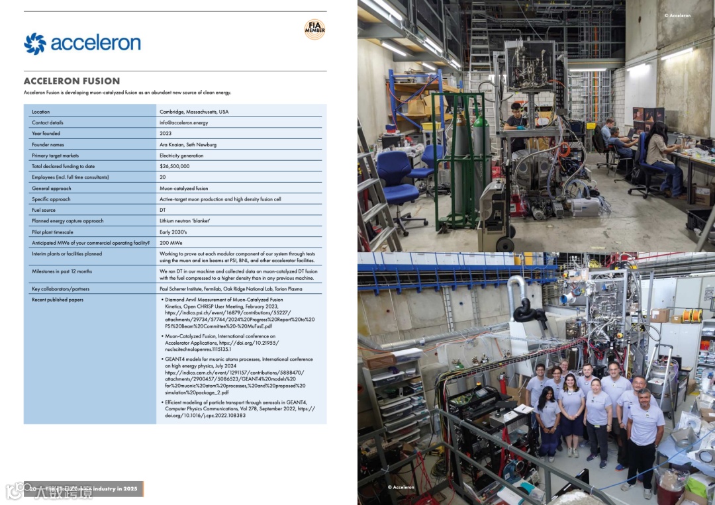This screenshot has width=715, height=505.
Task: Click 'Ara Knaian, Seth Newburg' cell
Action: [188, 144]
